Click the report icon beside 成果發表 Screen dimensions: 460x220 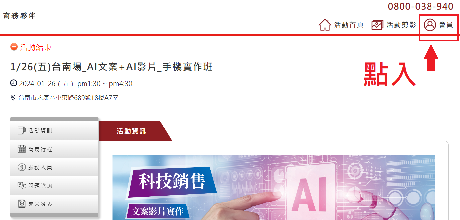click(22, 204)
